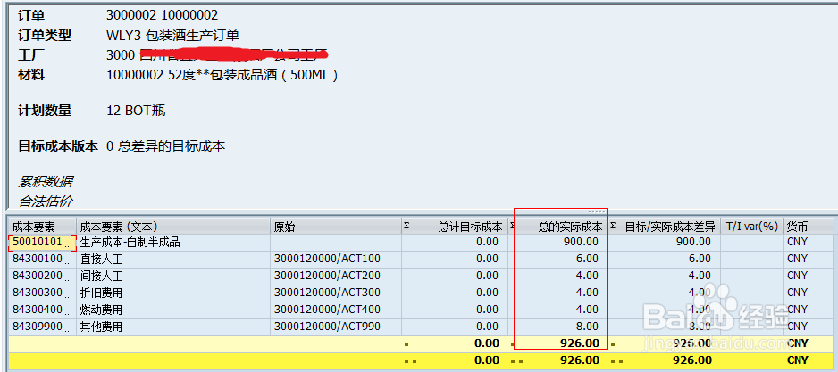Click the highlighted cost element cell 50010101
Image resolution: width=838 pixels, height=372 pixels.
point(43,243)
